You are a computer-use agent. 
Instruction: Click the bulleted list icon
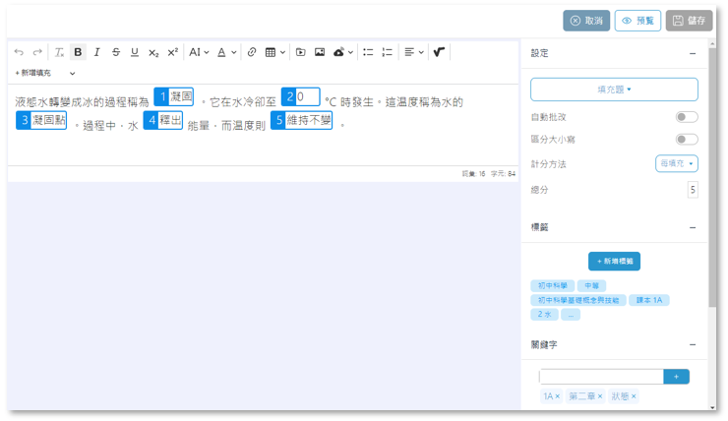coord(368,52)
